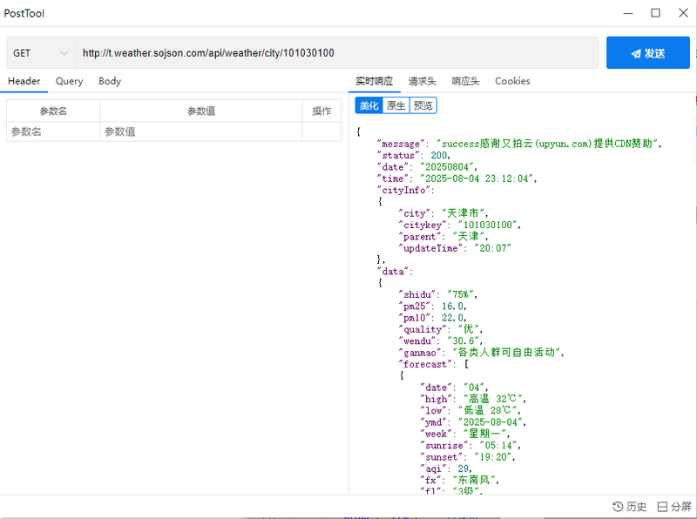Close the PostTool window
The width and height of the screenshot is (697, 519).
coord(683,13)
